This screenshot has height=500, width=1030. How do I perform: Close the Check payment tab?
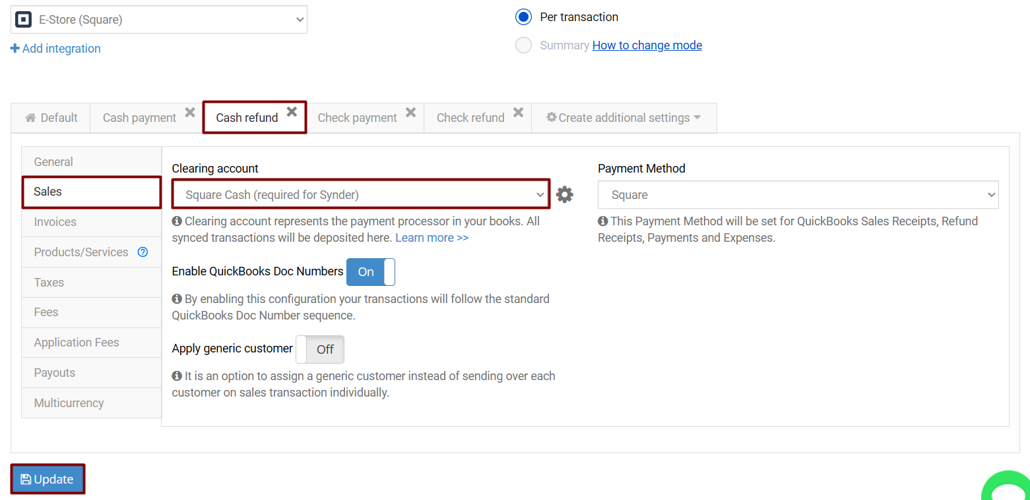(x=410, y=113)
